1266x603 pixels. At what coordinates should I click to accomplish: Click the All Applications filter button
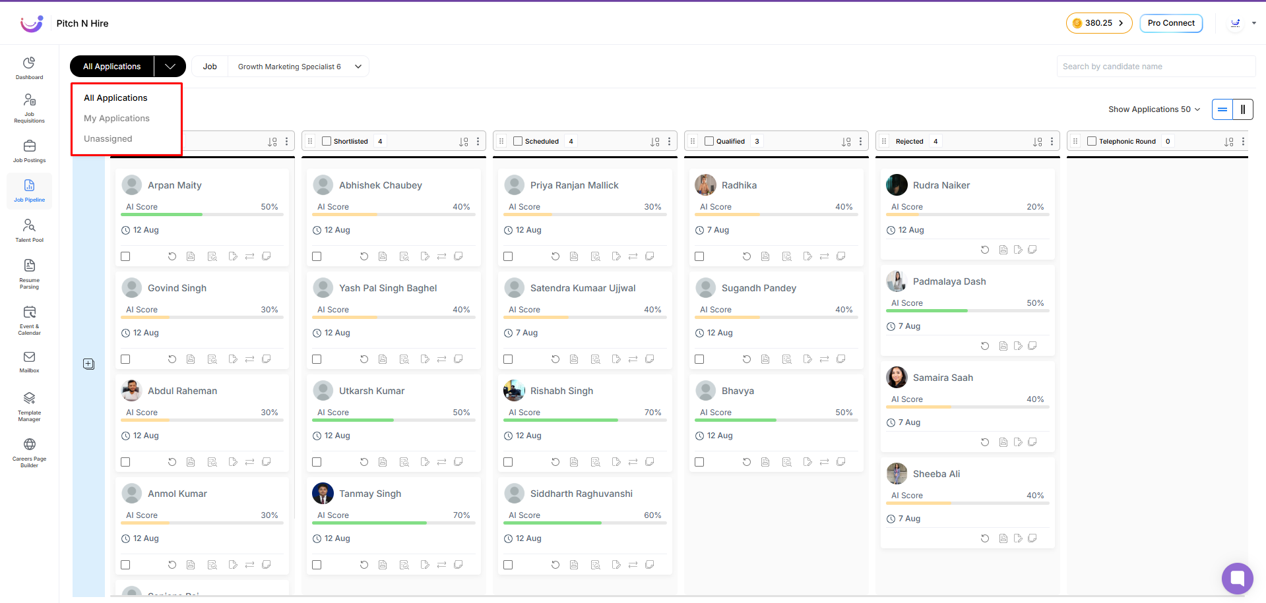112,67
